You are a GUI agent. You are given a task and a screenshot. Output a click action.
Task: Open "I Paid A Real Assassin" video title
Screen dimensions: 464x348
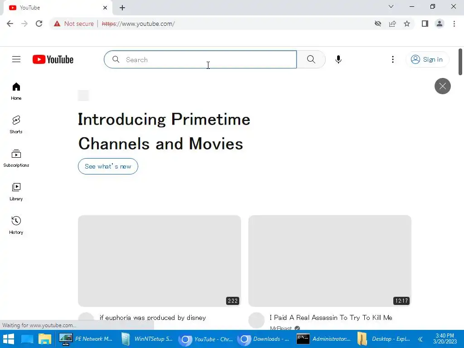coord(331,318)
